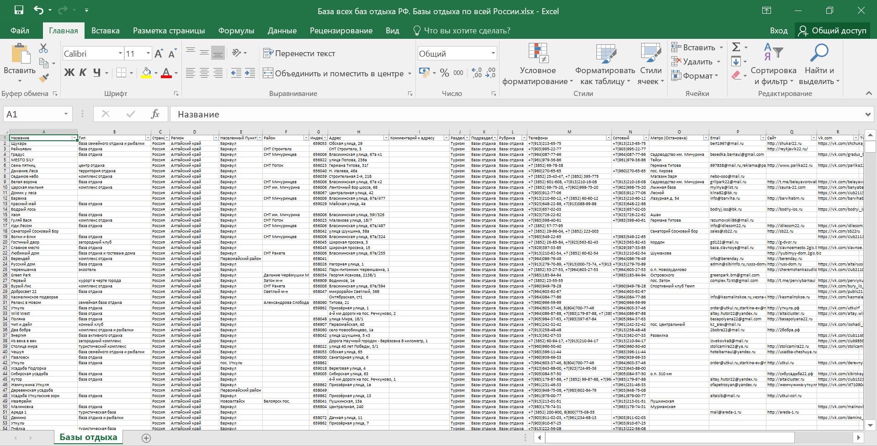The image size is (877, 446).
Task: Open the Calibri font name dropdown
Action: 120,53
